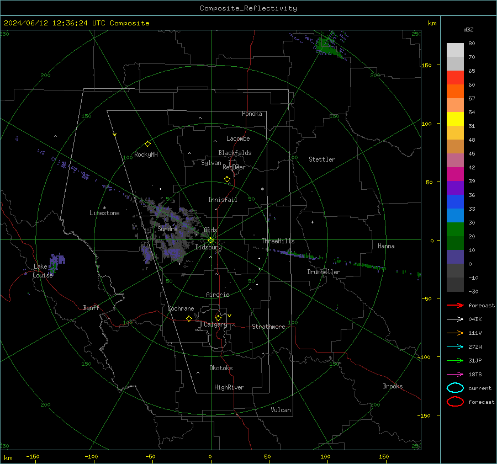Click the Airdrie town label
The image size is (497, 464).
[x=218, y=295]
